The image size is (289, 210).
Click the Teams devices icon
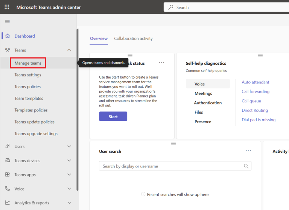pos(8,160)
